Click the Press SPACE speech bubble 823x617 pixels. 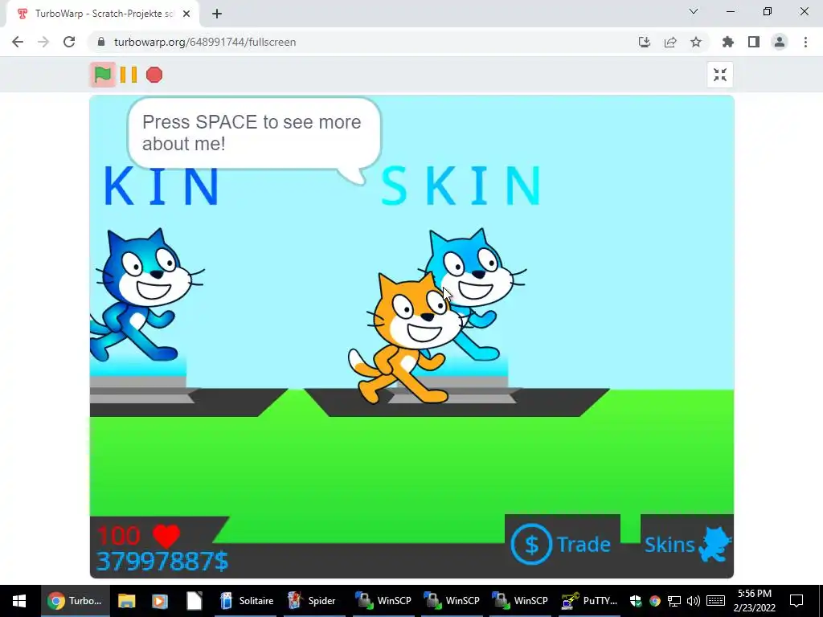point(254,133)
